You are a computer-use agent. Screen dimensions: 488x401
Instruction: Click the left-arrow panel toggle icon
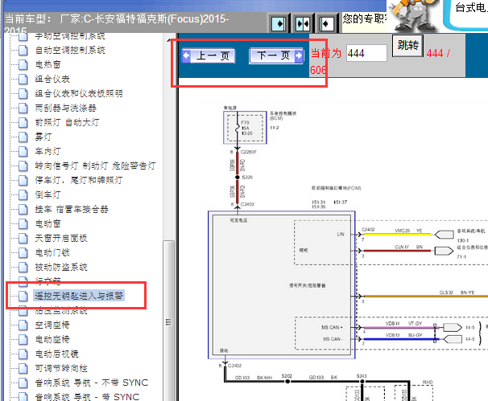(326, 23)
